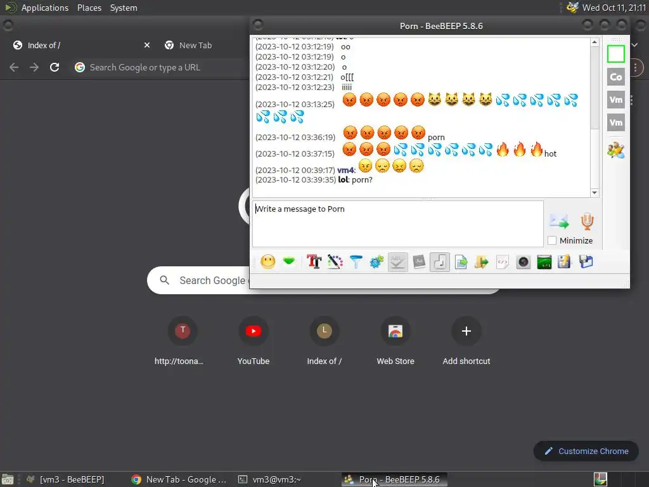
Task: Record a voice message with the microphone icon
Action: [x=588, y=221]
